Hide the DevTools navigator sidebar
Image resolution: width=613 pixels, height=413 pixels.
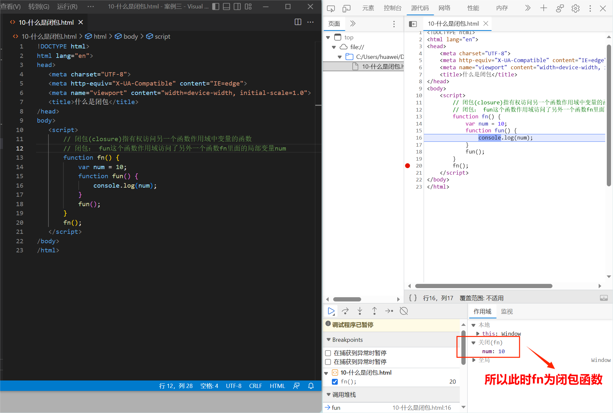coord(413,24)
